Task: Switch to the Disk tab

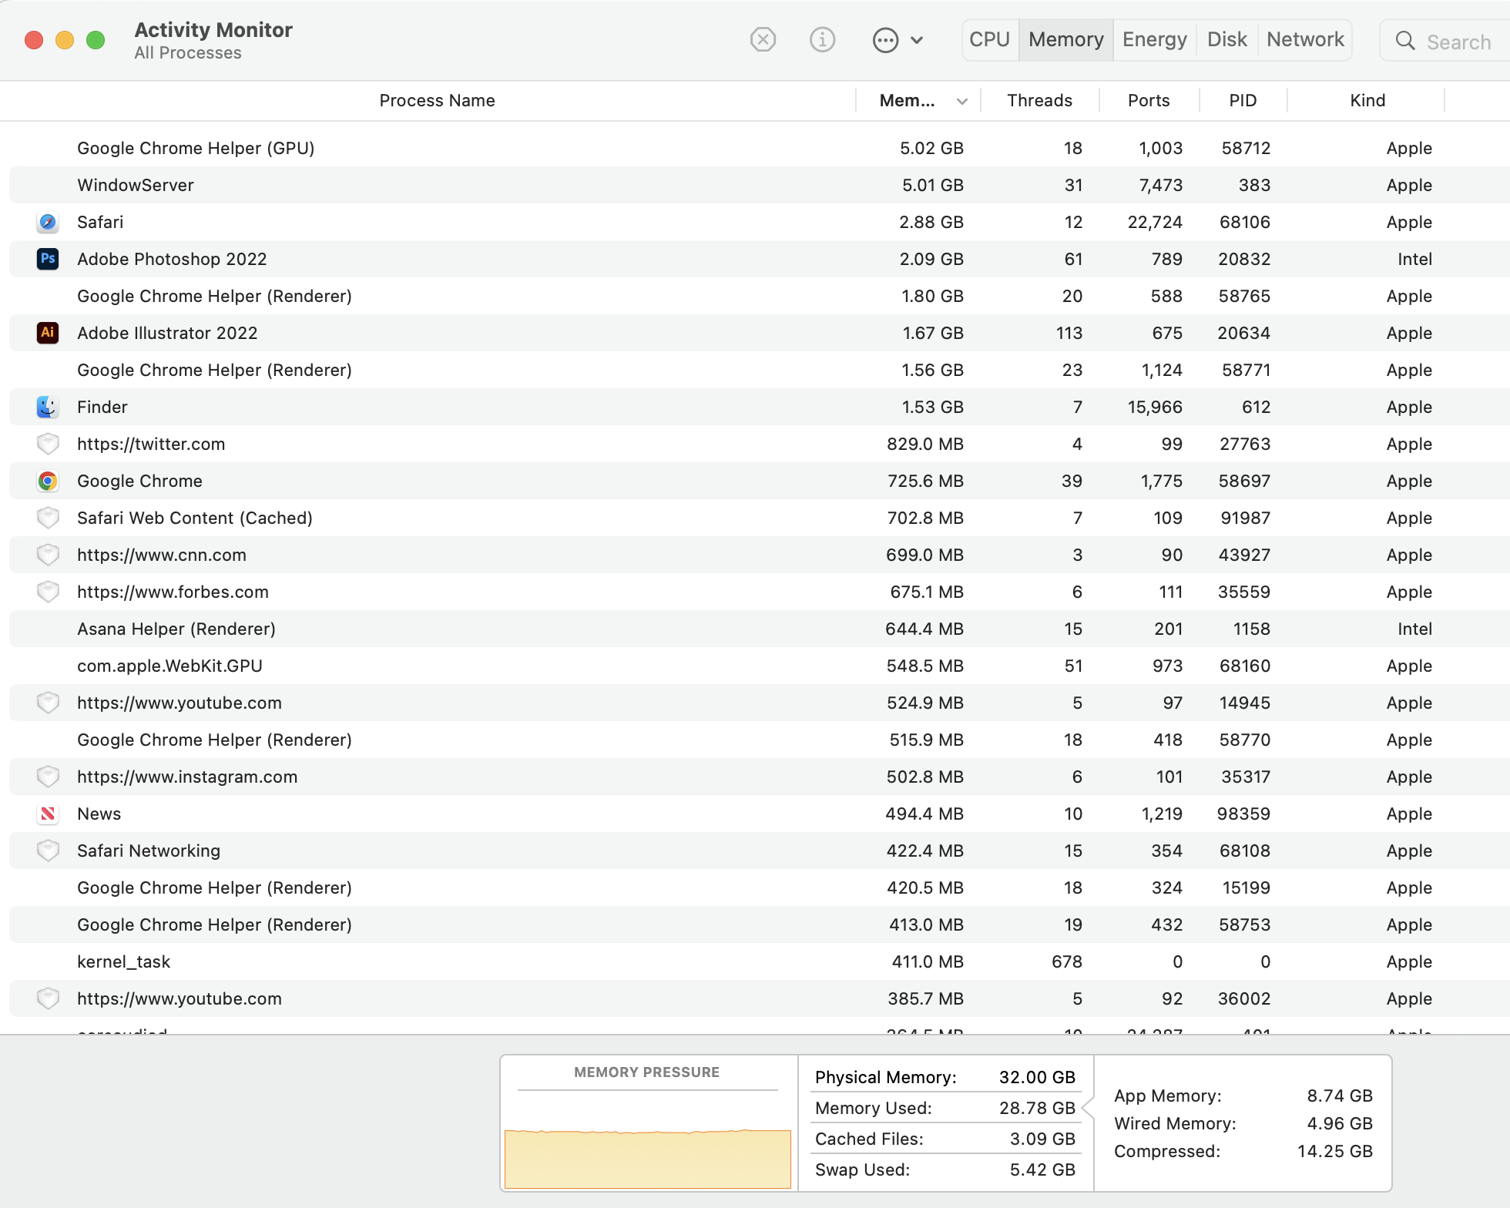Action: pos(1226,40)
